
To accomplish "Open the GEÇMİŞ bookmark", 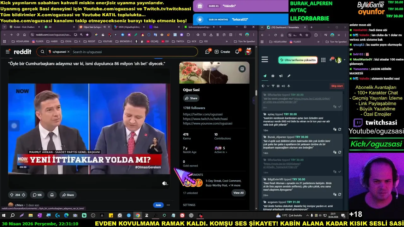I will pos(152,41).
